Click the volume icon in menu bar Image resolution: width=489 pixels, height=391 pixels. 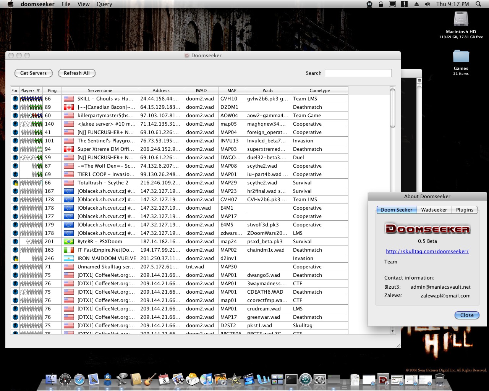click(427, 4)
